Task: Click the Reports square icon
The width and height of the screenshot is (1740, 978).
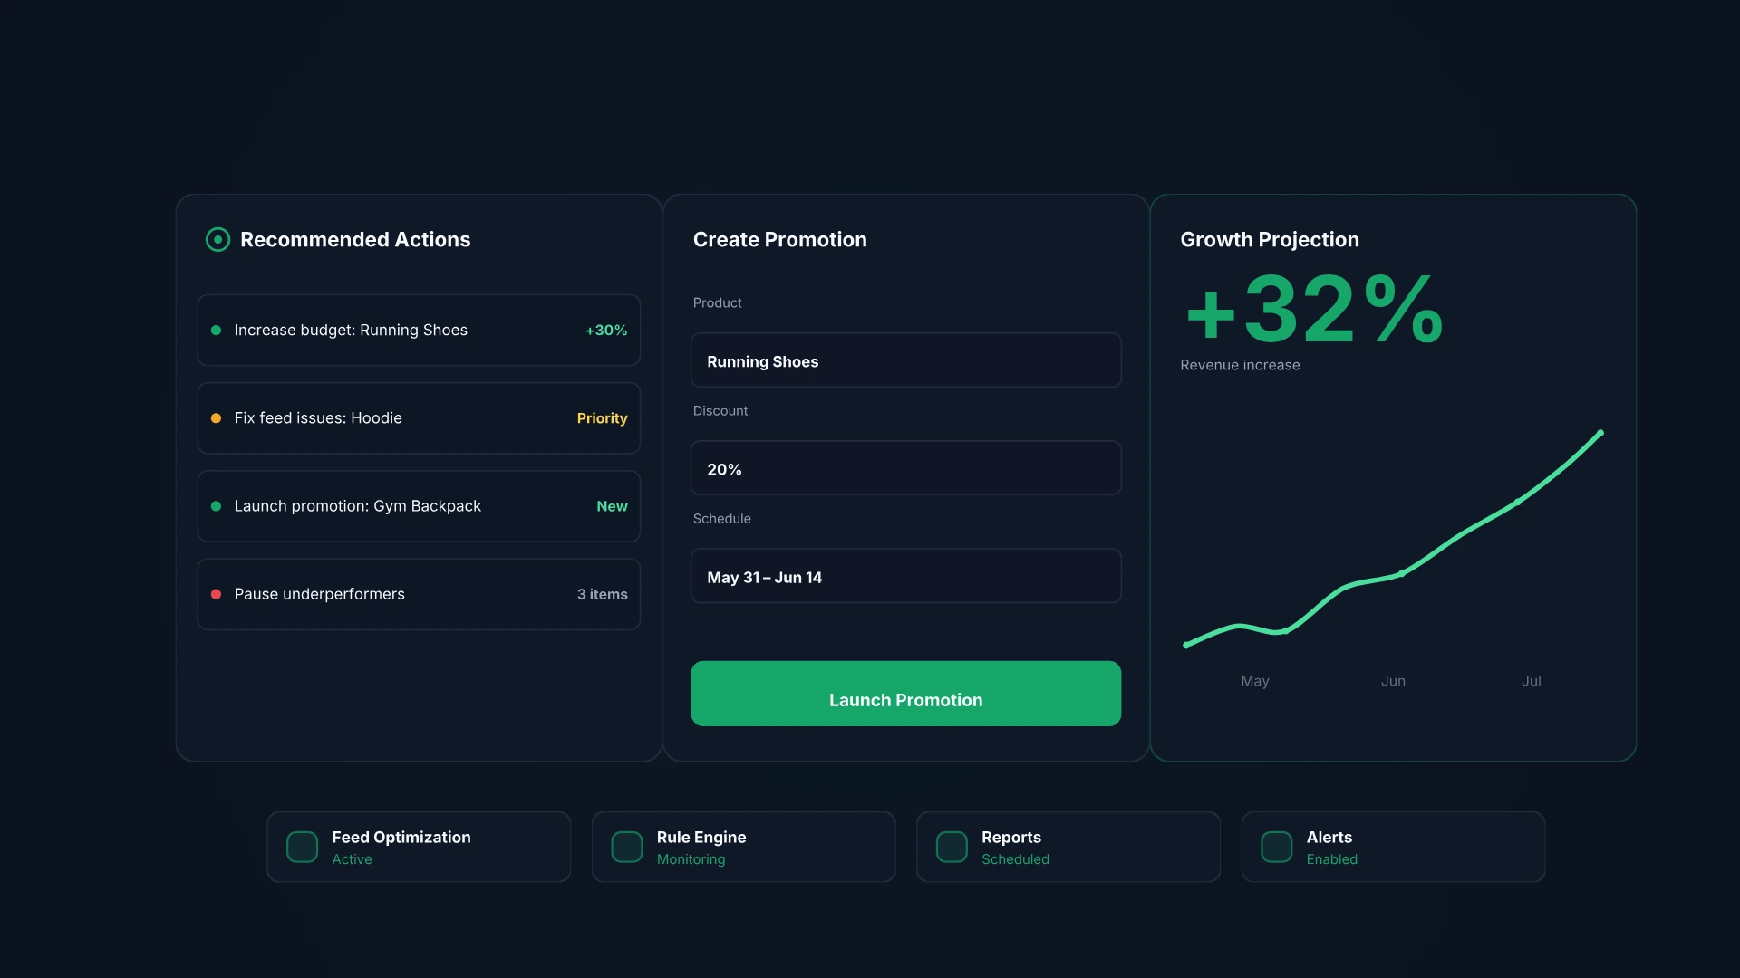Action: click(x=952, y=847)
